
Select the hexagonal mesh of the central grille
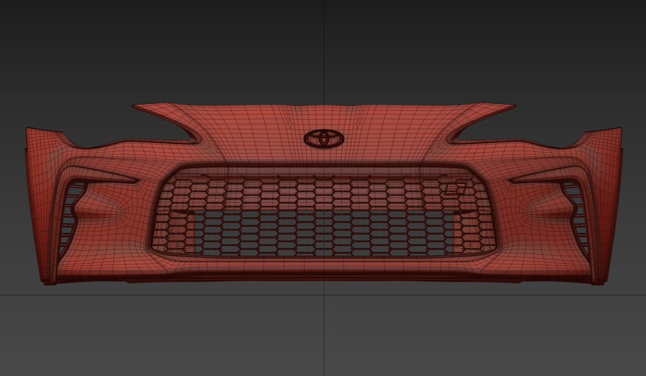323,215
